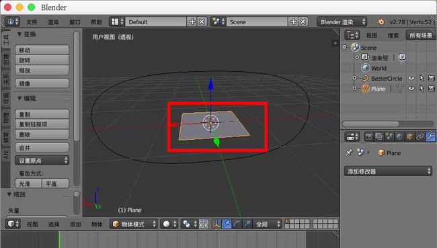Switch to Render Layers properties tab
This screenshot has width=437, height=248.
click(x=379, y=137)
